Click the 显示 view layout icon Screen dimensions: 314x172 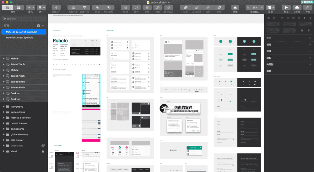tap(269, 8)
